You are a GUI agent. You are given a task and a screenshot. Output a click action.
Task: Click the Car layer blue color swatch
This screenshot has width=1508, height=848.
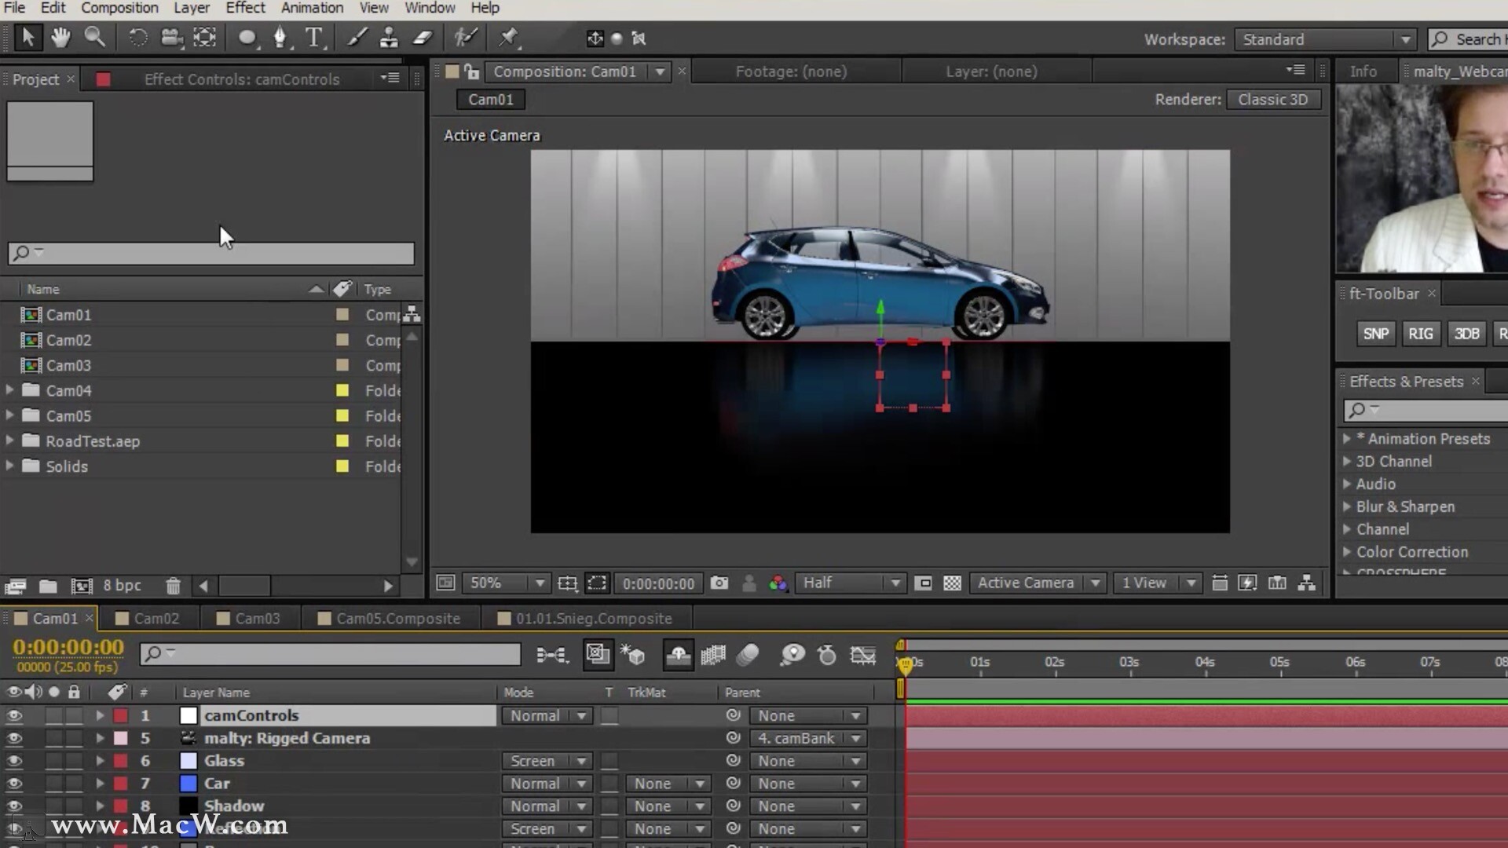(x=188, y=783)
